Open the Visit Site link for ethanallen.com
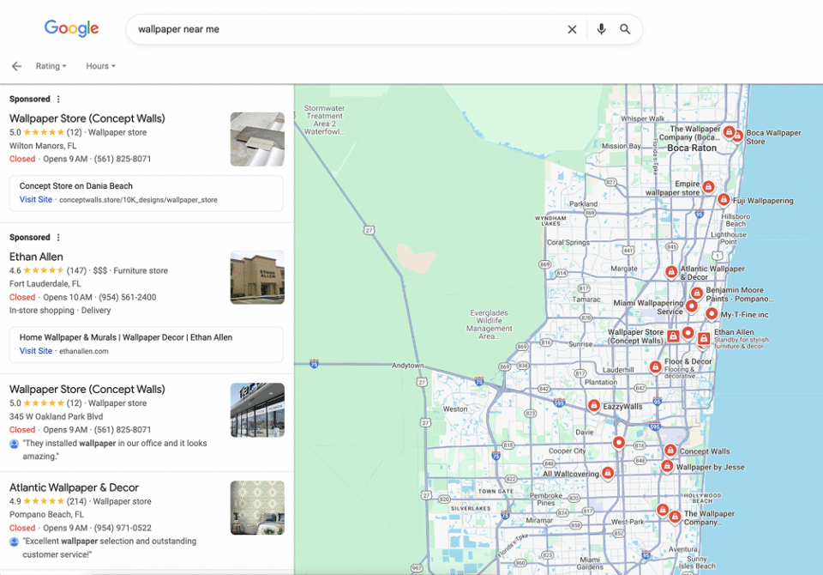The height and width of the screenshot is (575, 823). 36,351
